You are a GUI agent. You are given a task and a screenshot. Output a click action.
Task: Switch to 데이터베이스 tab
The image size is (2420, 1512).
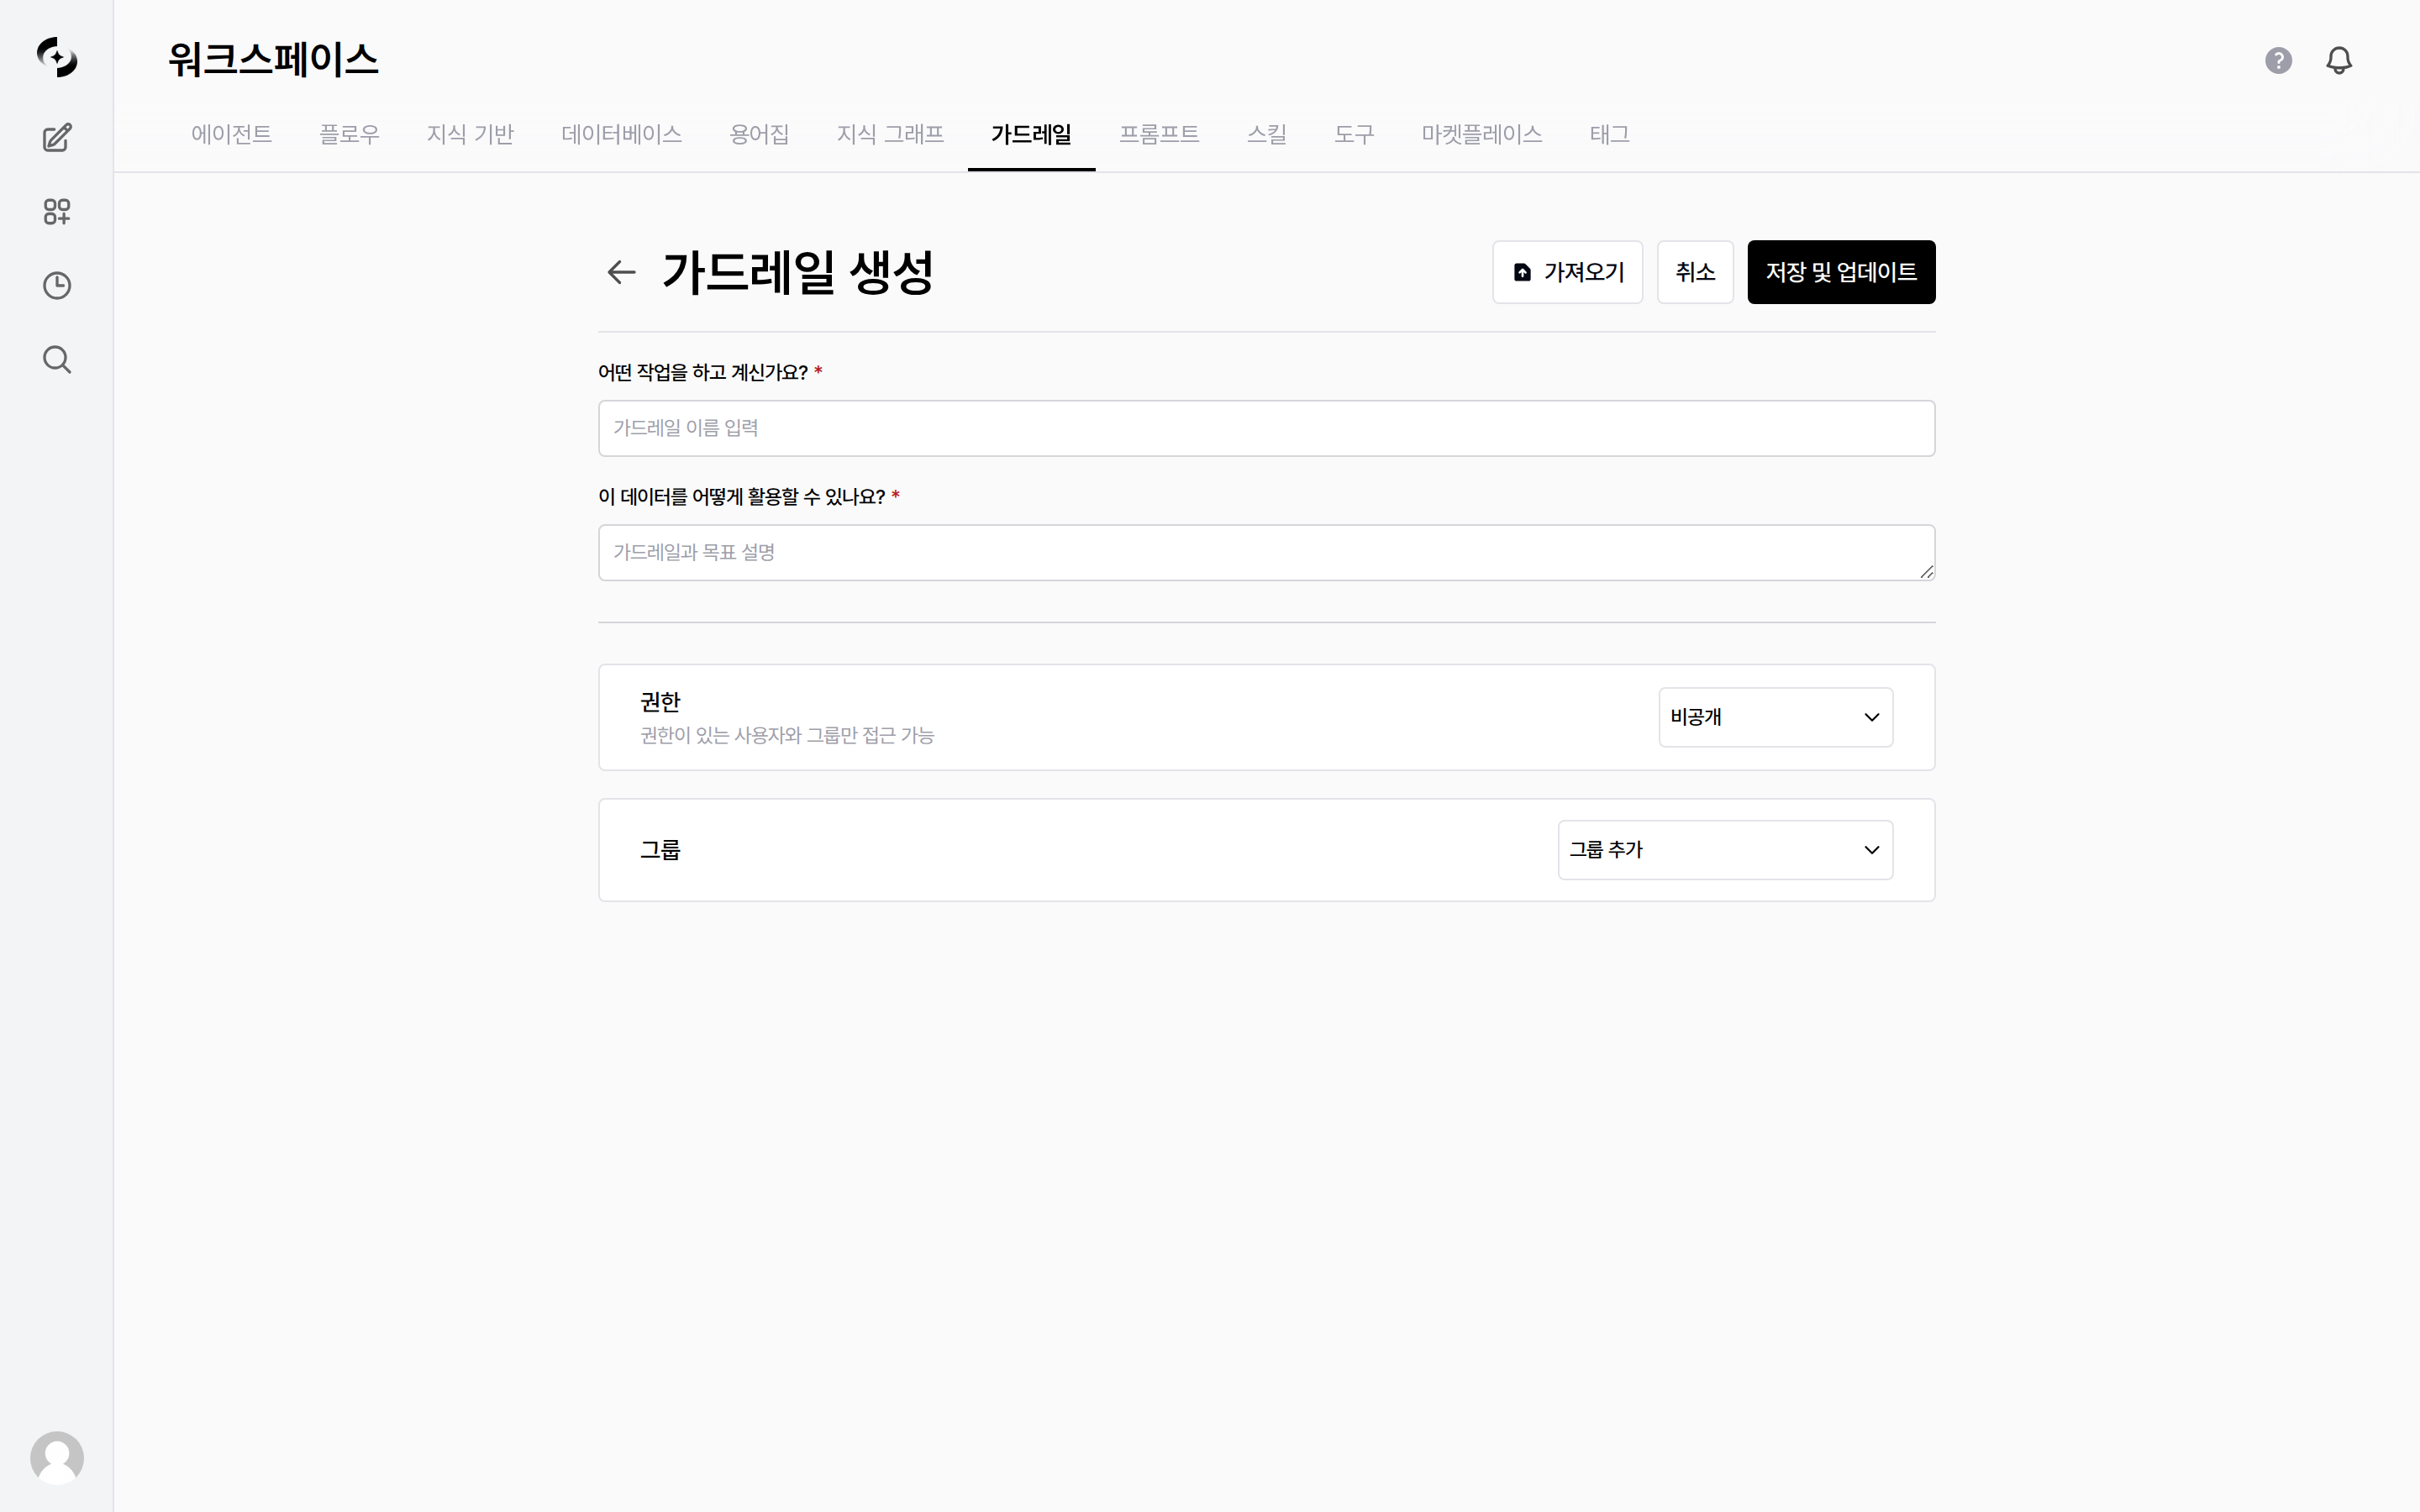pyautogui.click(x=621, y=134)
